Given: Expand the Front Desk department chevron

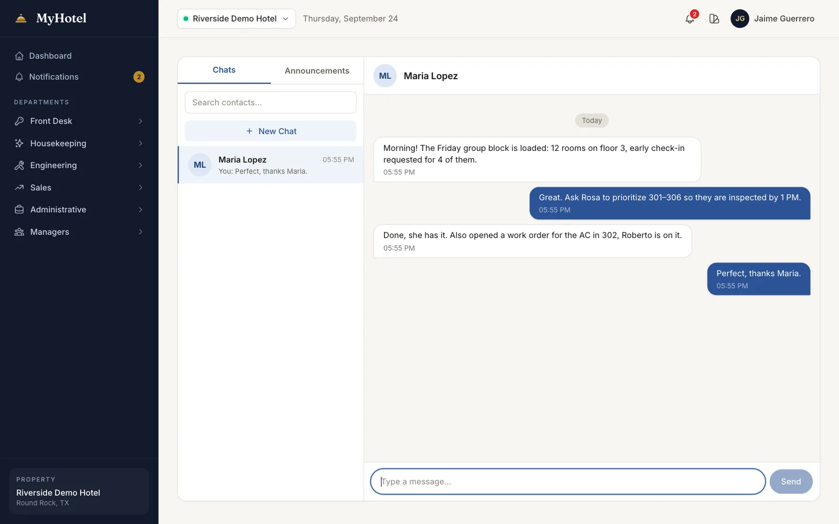Looking at the screenshot, I should (x=141, y=121).
